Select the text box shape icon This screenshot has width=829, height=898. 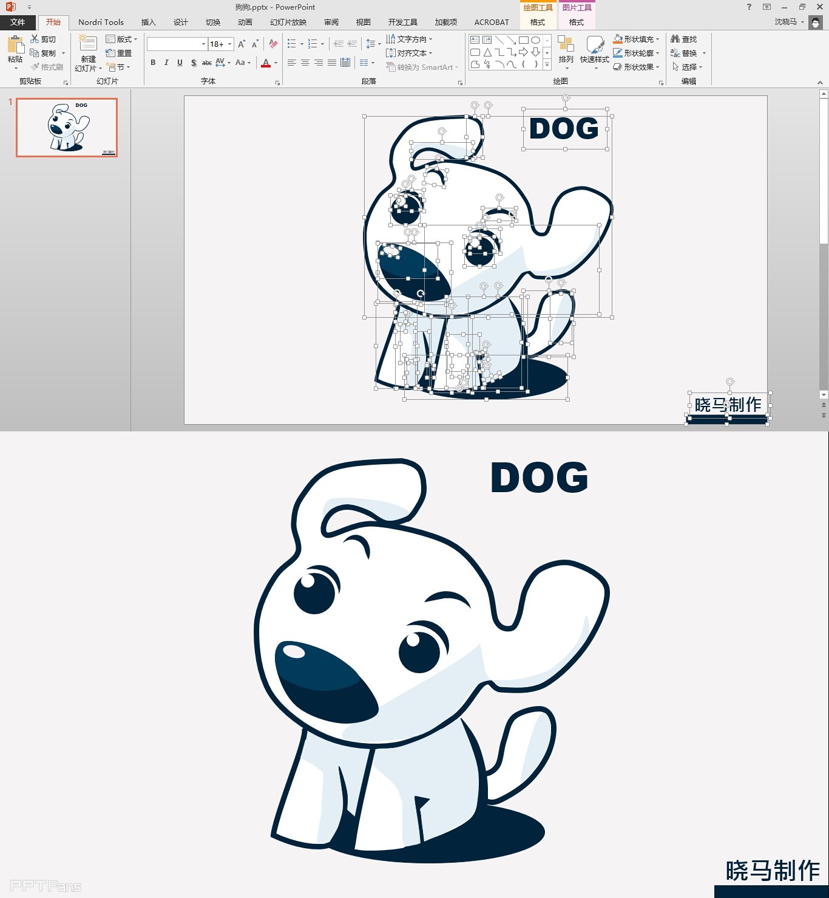(475, 40)
